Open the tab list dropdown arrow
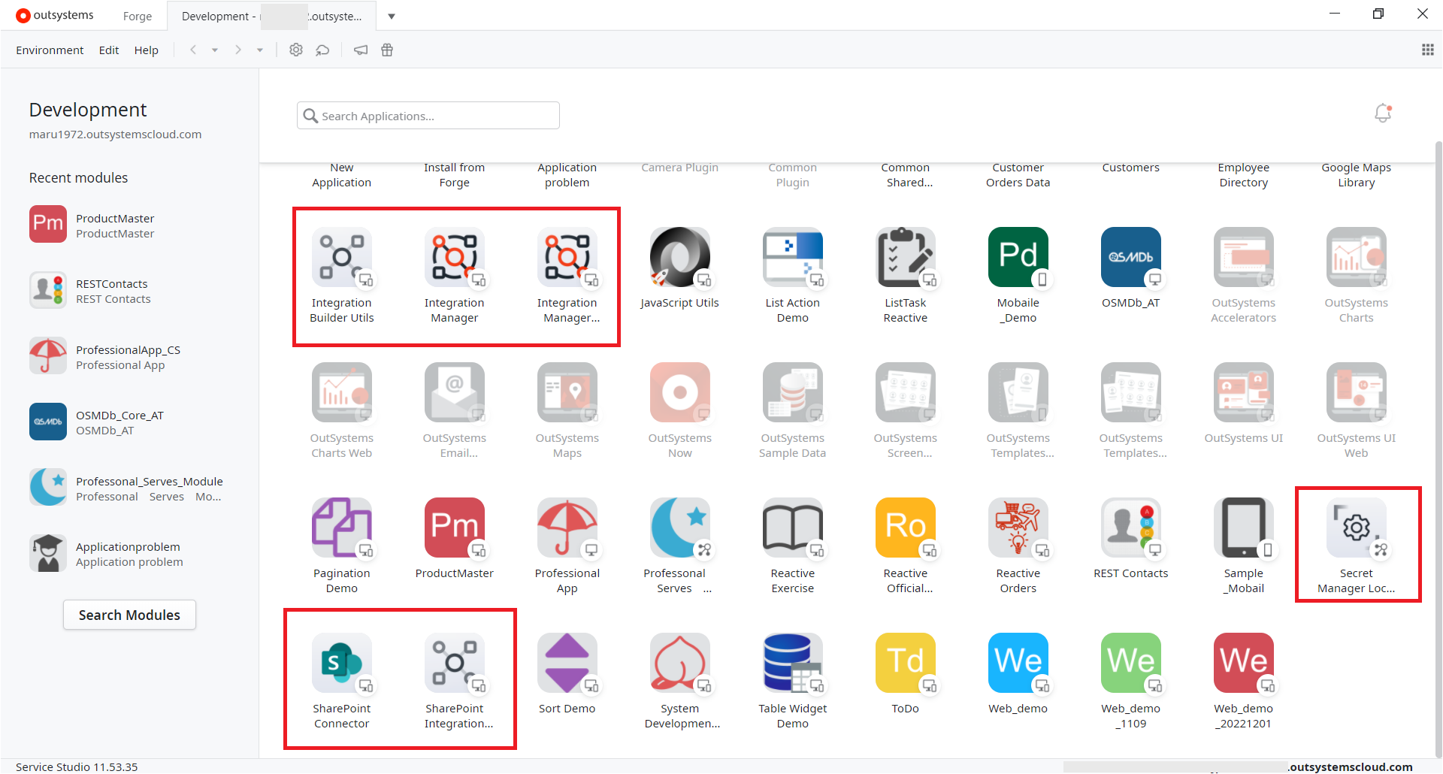The height and width of the screenshot is (774, 1443). pyautogui.click(x=392, y=17)
